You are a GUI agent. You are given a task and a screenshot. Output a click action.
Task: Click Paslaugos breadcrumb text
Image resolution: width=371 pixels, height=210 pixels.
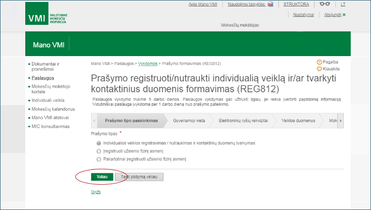pos(124,64)
